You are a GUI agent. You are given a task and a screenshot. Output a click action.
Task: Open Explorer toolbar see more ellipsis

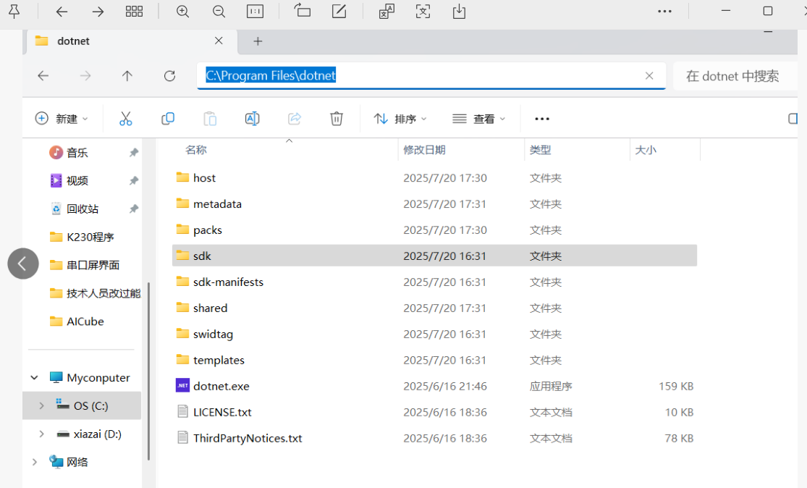pos(542,119)
